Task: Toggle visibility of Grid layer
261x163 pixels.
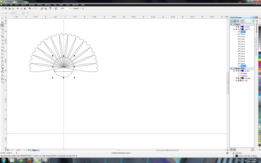Action: tap(236, 81)
